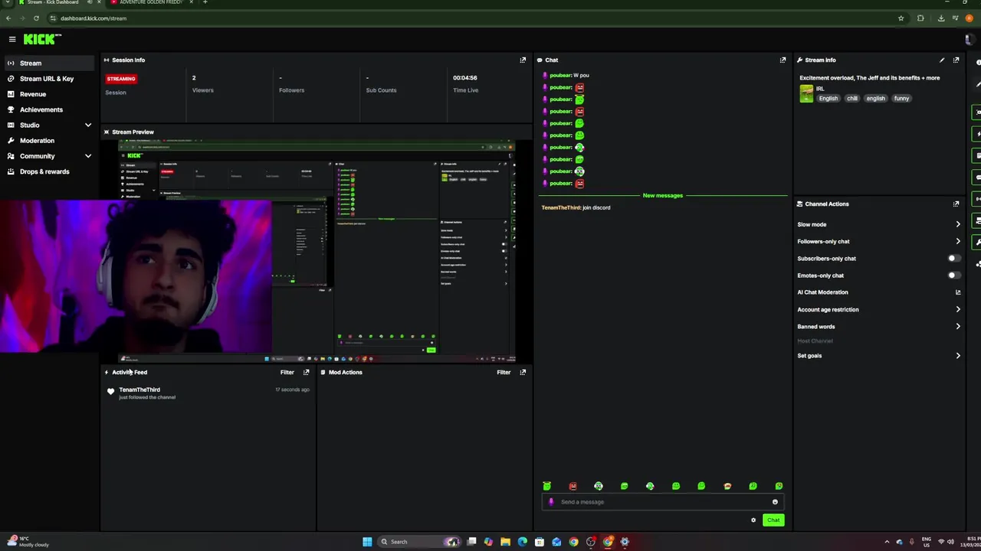Send message with Chat button
Screen dimensions: 981x551
pyautogui.click(x=773, y=520)
